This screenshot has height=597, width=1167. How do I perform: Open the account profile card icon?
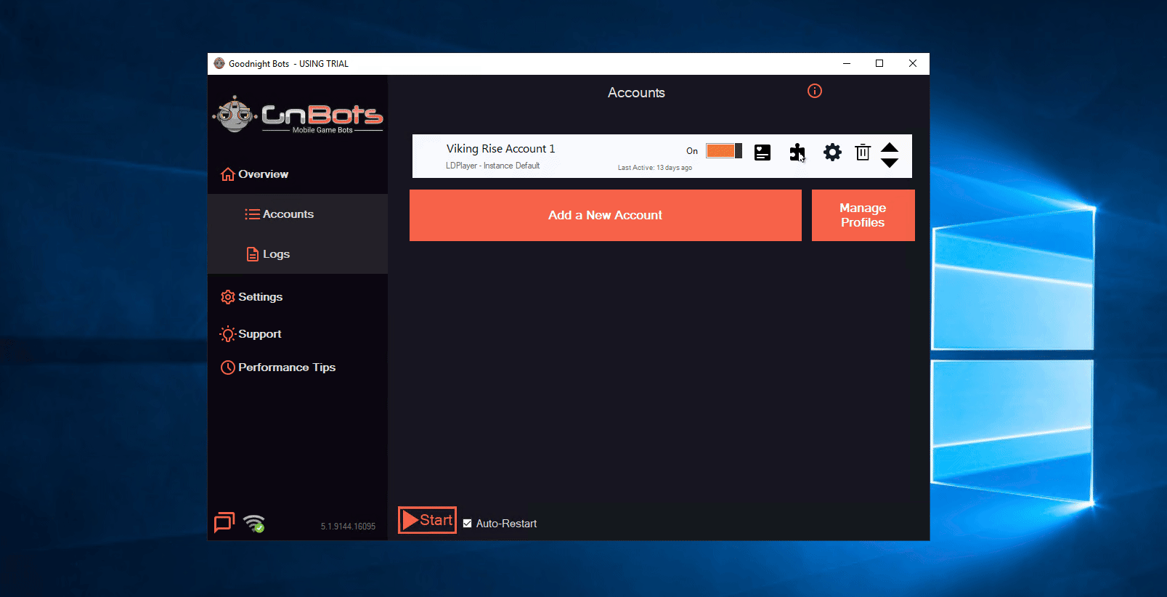[762, 152]
